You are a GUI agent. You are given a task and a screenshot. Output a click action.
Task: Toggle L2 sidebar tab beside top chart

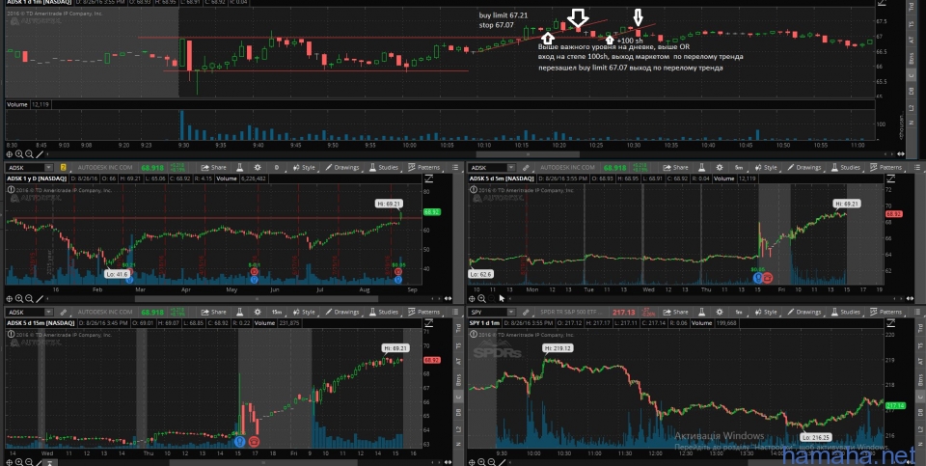[x=911, y=107]
